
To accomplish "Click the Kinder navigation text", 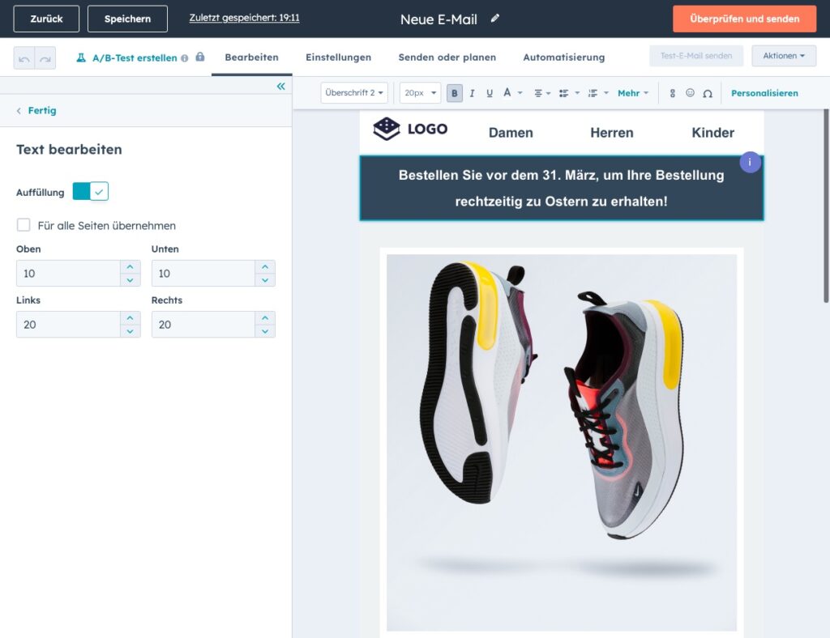I will [712, 133].
